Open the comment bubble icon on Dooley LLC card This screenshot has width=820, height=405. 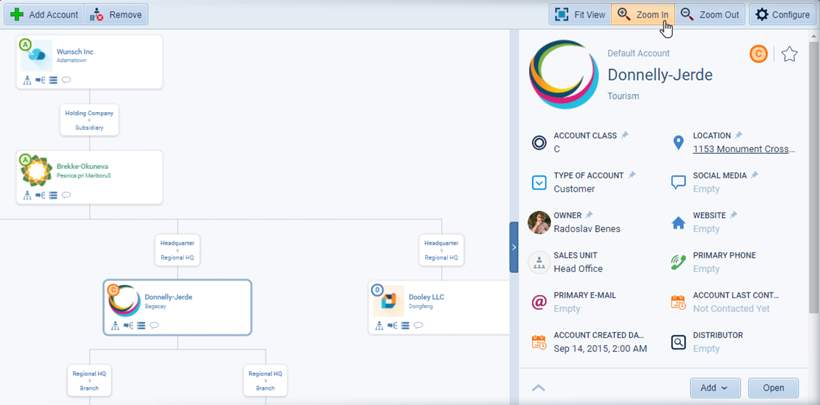pyautogui.click(x=418, y=325)
